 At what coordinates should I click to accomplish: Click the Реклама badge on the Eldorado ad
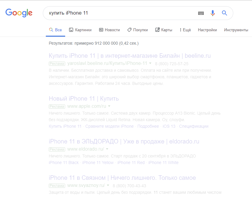57,149
